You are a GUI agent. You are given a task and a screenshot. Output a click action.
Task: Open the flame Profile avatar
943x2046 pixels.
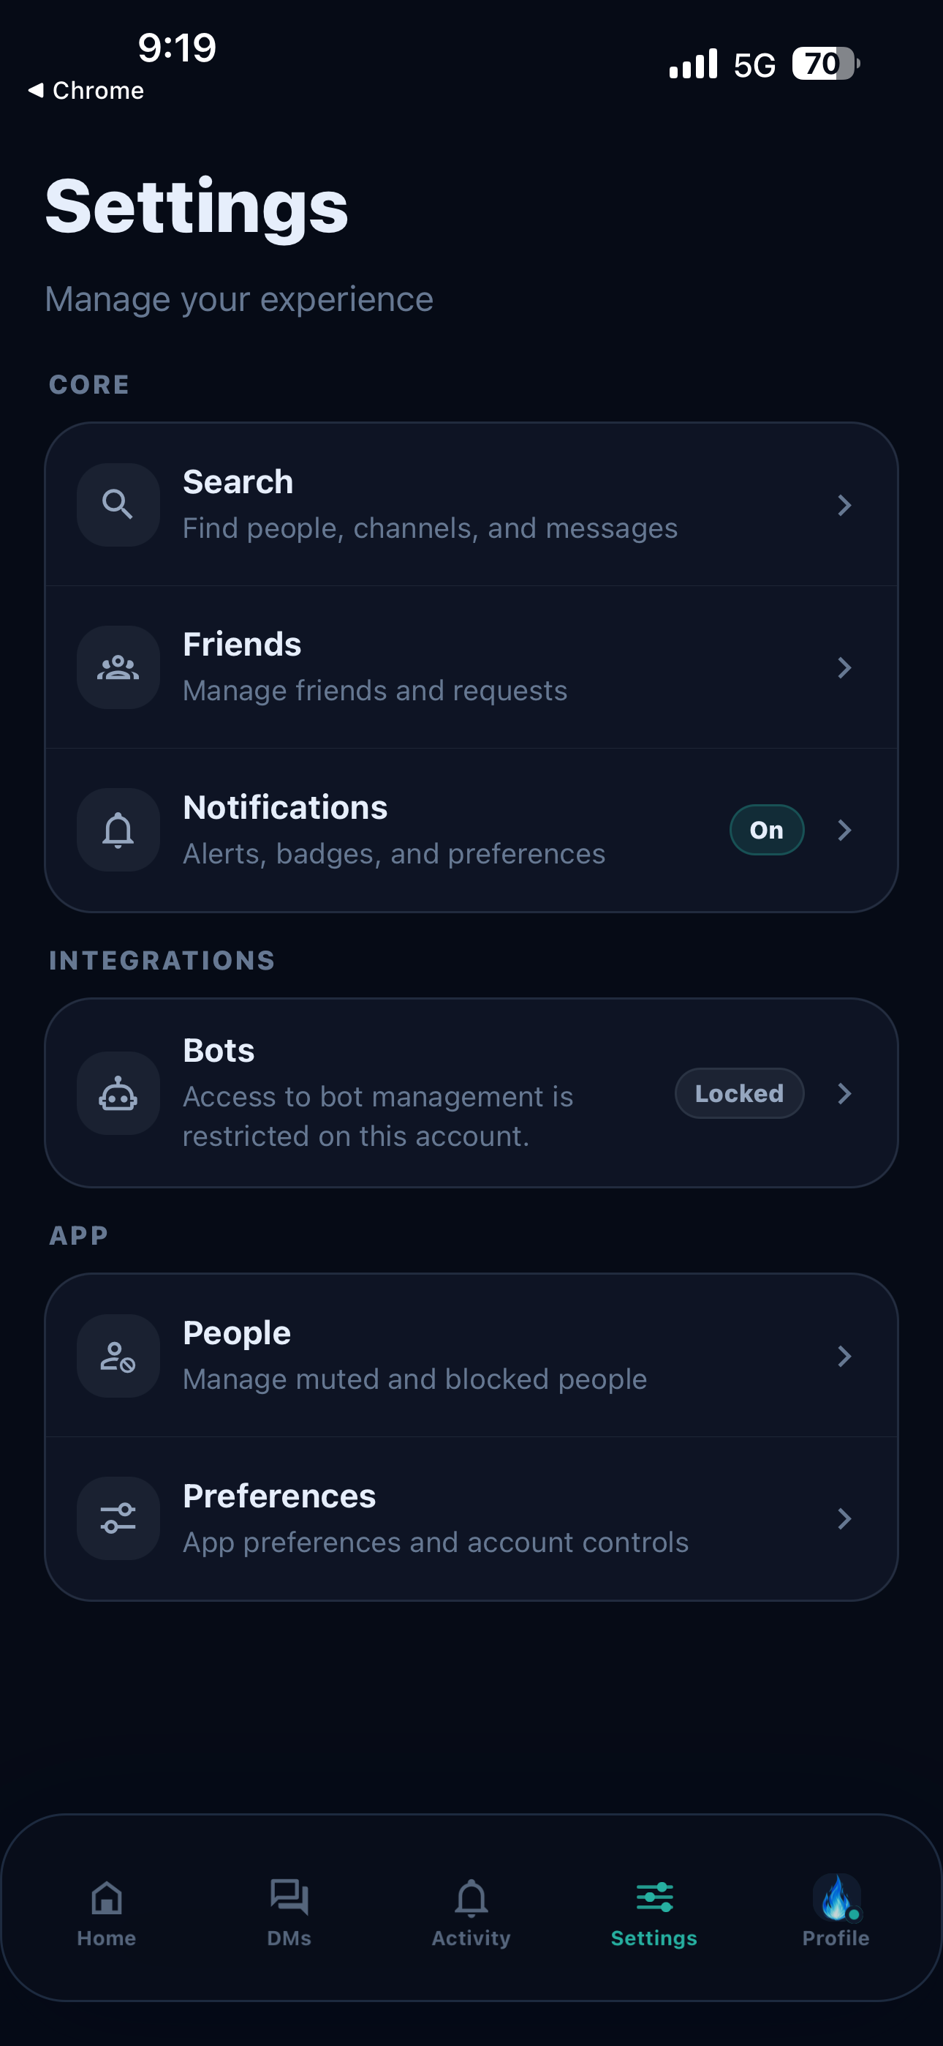pyautogui.click(x=836, y=1897)
